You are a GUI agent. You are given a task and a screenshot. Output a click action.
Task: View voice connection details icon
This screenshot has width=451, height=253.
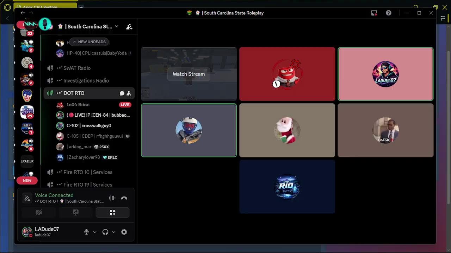[27, 198]
